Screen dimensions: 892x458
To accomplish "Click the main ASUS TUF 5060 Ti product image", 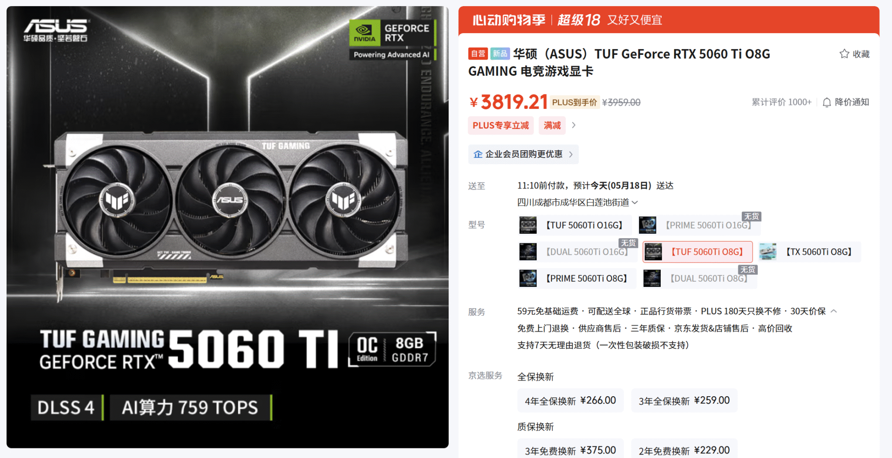I will tap(227, 227).
